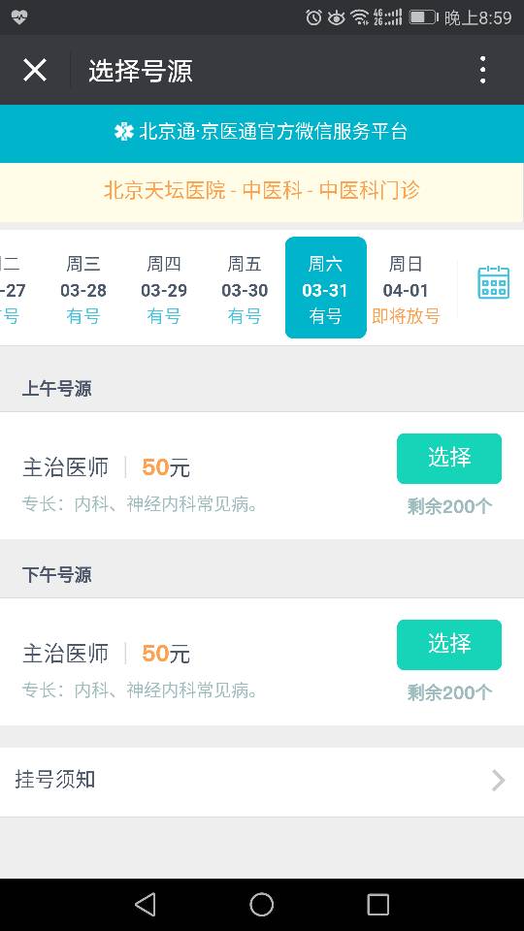Tap the alarm clock status icon
Screen dimensions: 524x931
(313, 17)
